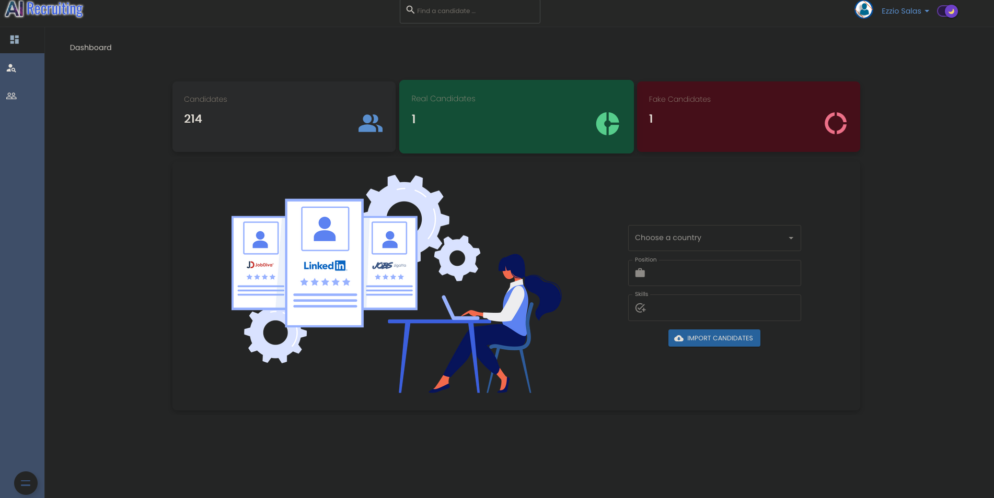
Task: Click the Jobs profile card illustration
Action: [x=390, y=263]
